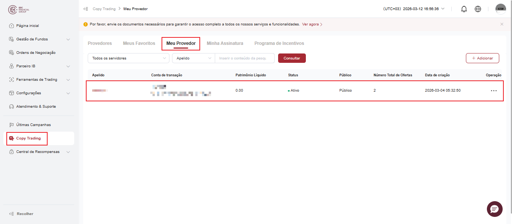Click the EBC Financial Group logo
The width and height of the screenshot is (512, 224).
pos(19,9)
